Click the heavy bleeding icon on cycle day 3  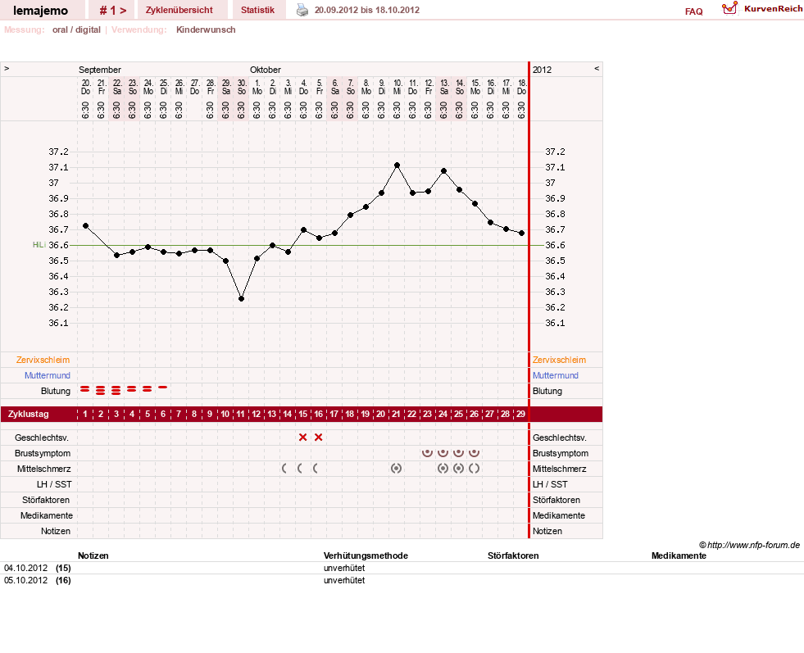[x=116, y=391]
